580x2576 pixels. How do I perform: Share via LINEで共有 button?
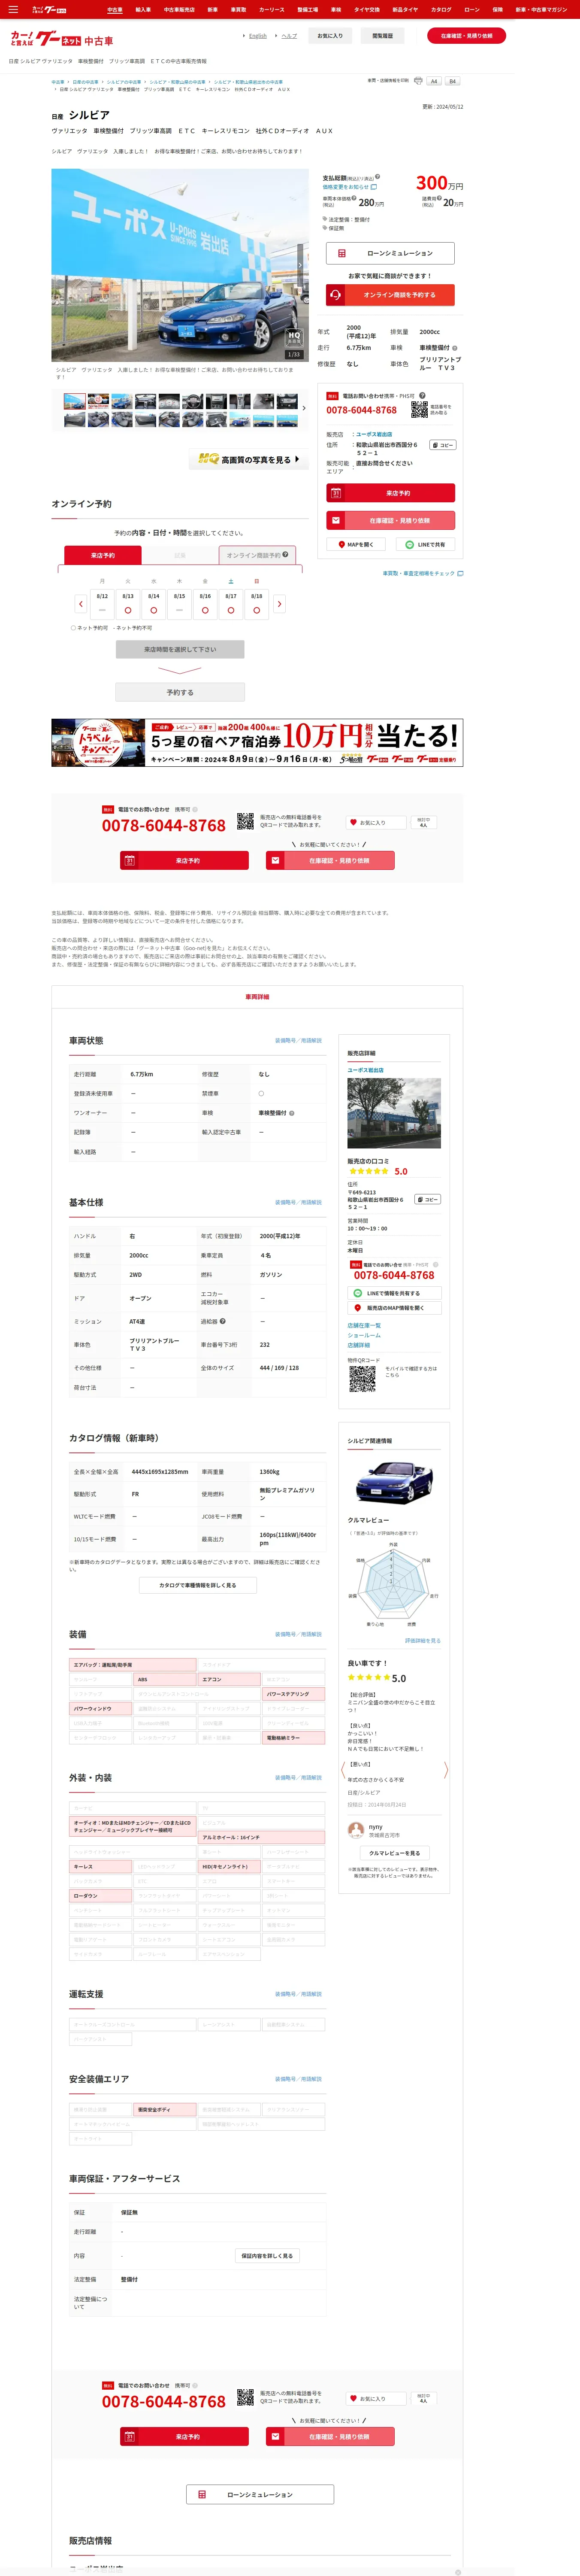pos(425,544)
